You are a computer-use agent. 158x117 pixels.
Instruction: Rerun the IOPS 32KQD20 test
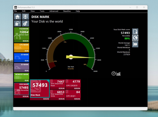click(x=77, y=88)
